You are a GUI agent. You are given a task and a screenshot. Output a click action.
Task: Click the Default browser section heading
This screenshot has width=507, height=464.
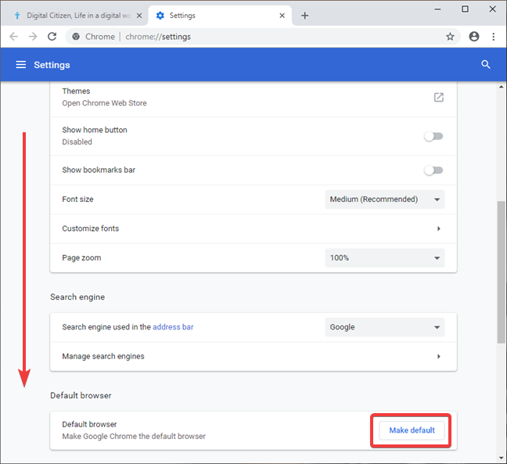[81, 395]
